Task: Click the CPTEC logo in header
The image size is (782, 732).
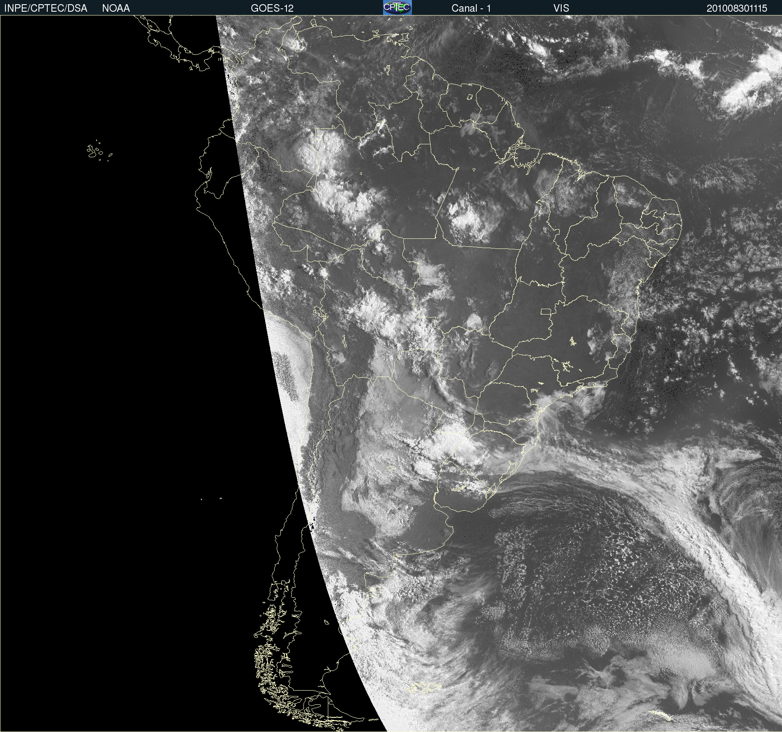Action: [397, 8]
